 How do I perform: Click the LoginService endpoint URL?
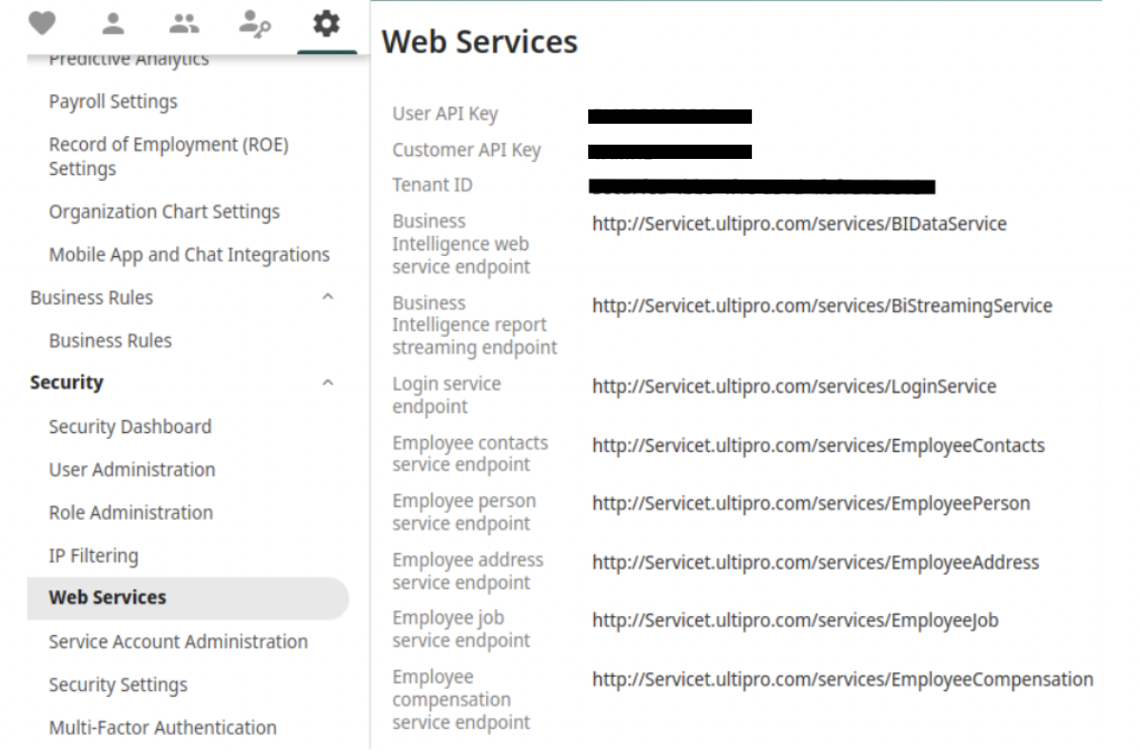pyautogui.click(x=794, y=386)
